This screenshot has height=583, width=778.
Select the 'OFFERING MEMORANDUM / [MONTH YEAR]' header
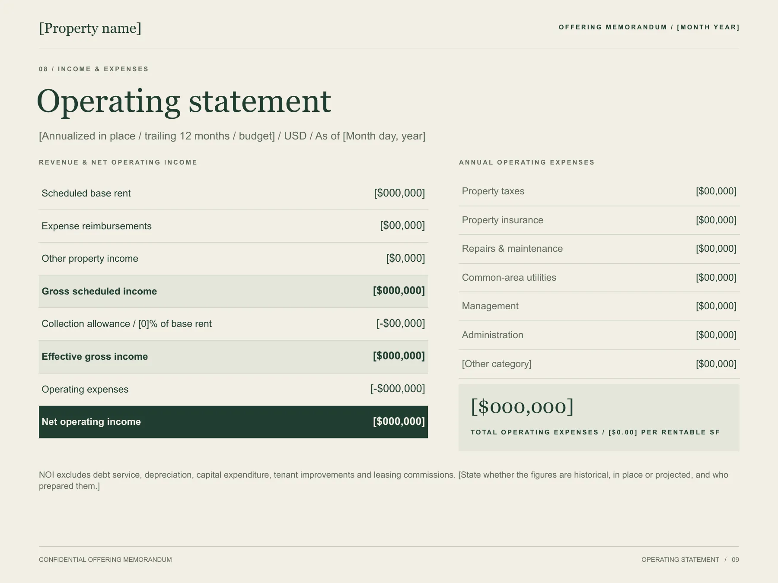pyautogui.click(x=649, y=27)
